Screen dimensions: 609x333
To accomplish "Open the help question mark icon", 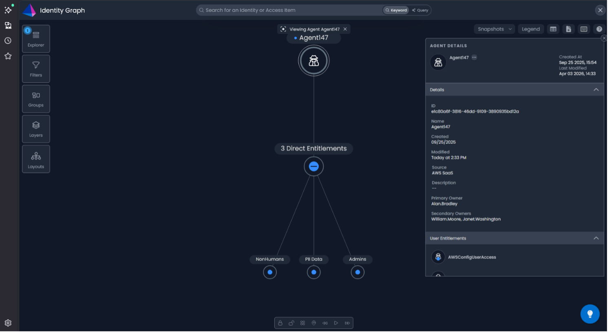I will 599,29.
